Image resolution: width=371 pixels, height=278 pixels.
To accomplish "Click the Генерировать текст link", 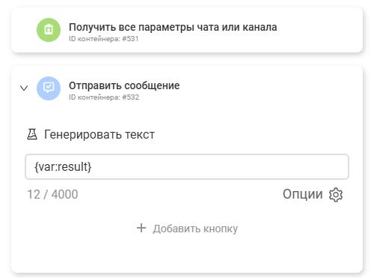I will coord(99,134).
